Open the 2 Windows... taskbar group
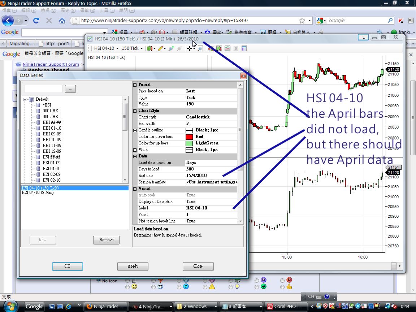Viewport: 416px width, 312px height. 196,307
